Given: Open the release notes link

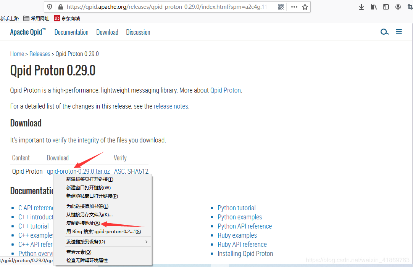Looking at the screenshot, I should (171, 106).
